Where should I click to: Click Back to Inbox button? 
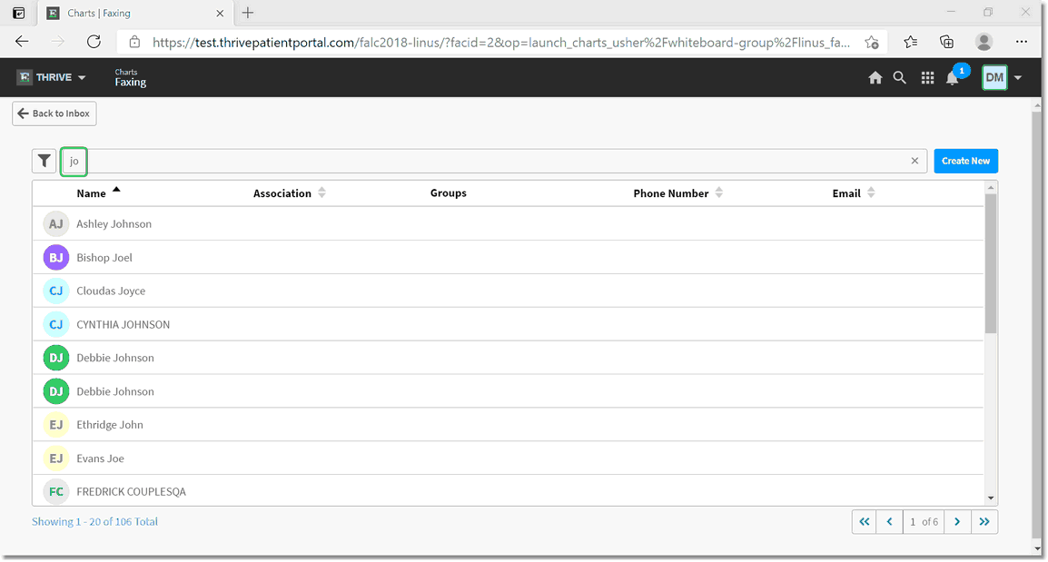point(54,113)
